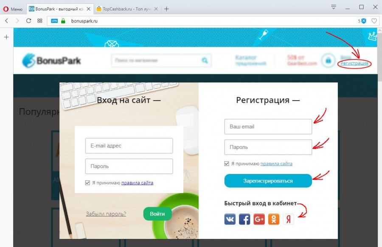The height and width of the screenshot is (247, 382).
Task: Open the Opera Меню dropdown
Action: (x=13, y=9)
